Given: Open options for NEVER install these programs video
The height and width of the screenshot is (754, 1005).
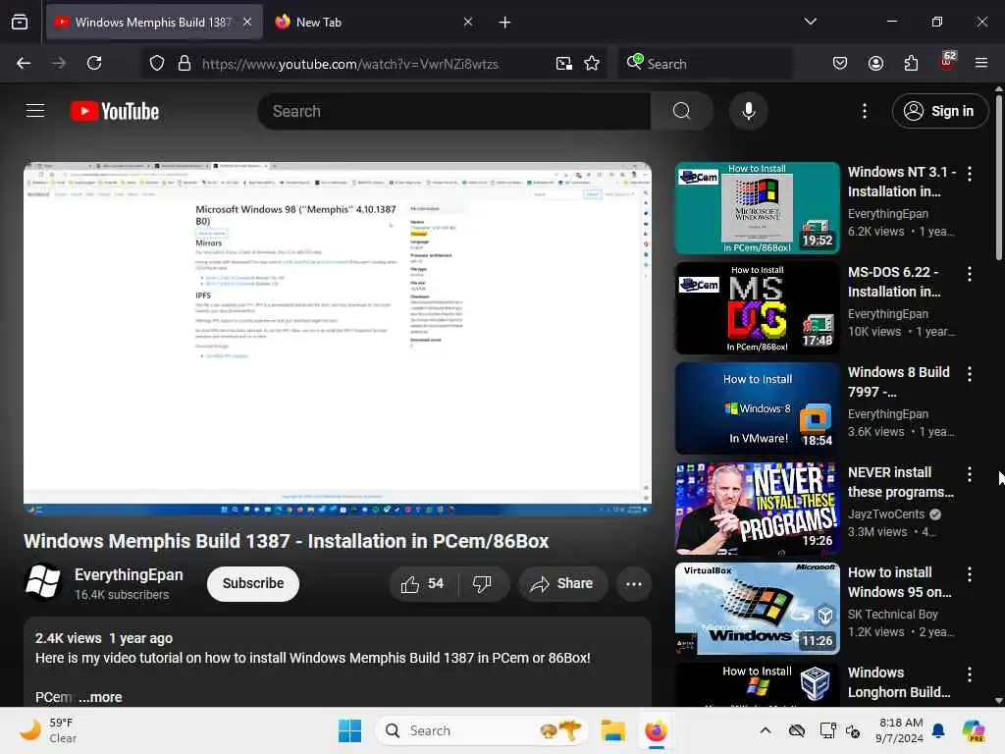Looking at the screenshot, I should pos(970,474).
